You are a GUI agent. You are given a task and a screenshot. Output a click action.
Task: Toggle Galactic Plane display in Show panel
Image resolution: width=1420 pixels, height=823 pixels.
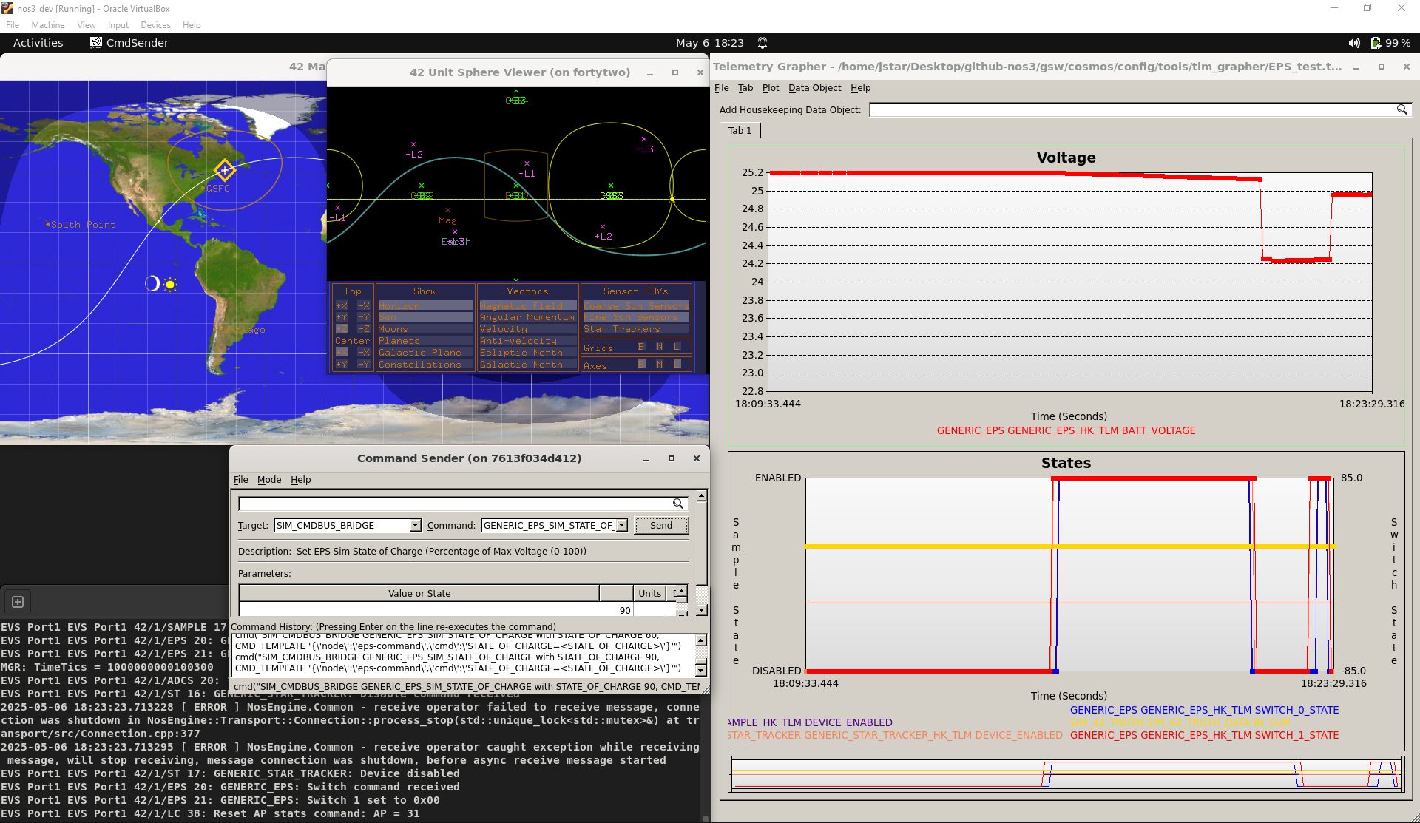tap(425, 353)
